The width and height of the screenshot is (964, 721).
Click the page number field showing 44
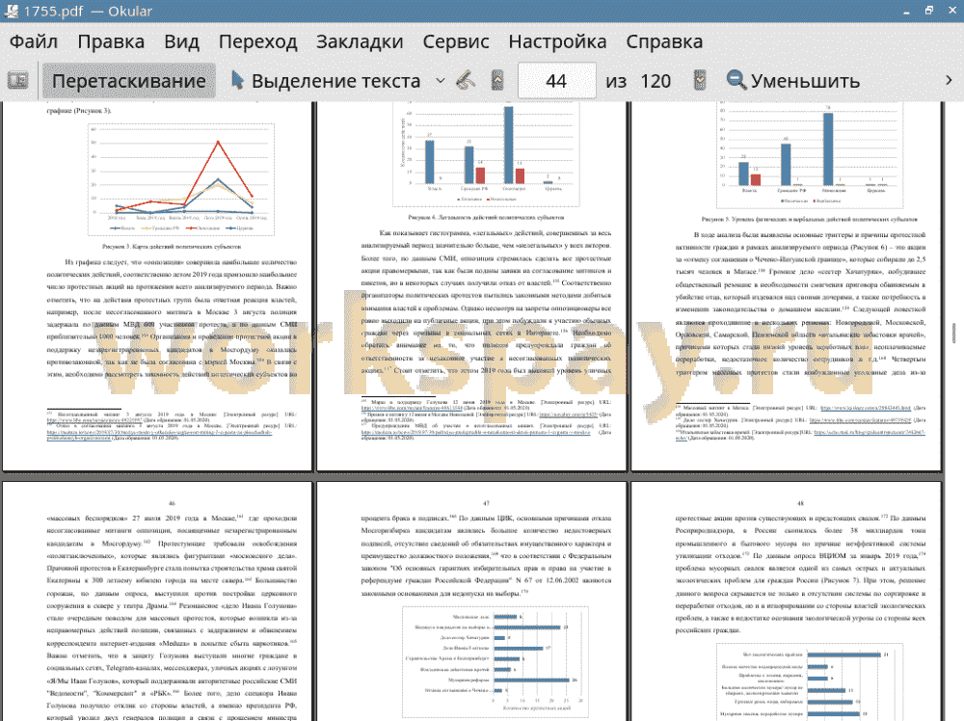click(556, 81)
